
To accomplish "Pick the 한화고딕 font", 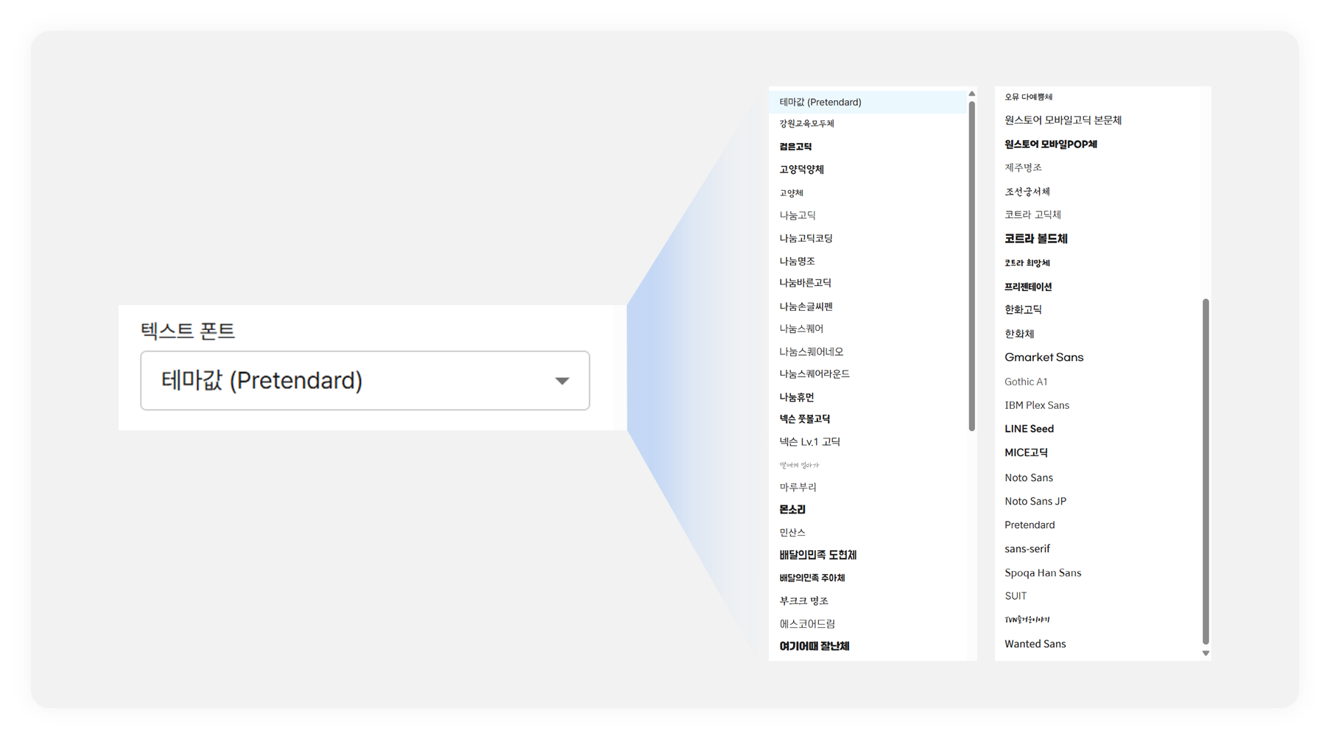I will [x=1023, y=309].
